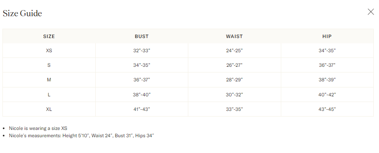Image resolution: width=379 pixels, height=153 pixels.
Task: Select the BUST column header
Action: pyautogui.click(x=142, y=36)
